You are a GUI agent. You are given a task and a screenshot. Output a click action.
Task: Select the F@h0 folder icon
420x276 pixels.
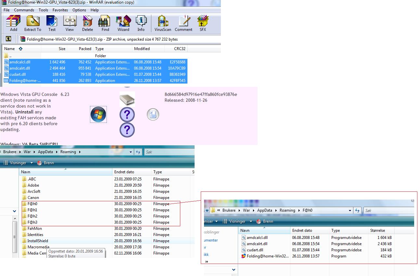(24, 204)
